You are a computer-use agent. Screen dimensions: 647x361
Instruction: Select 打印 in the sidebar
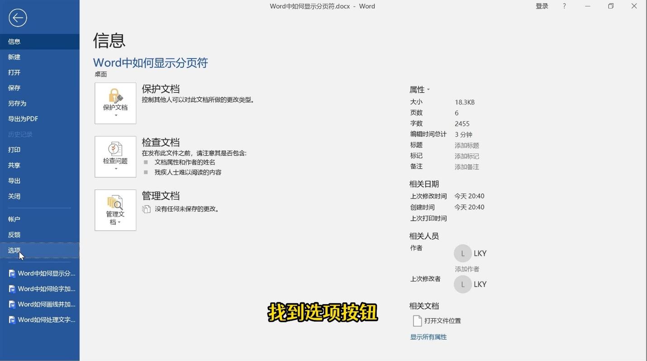click(40, 150)
